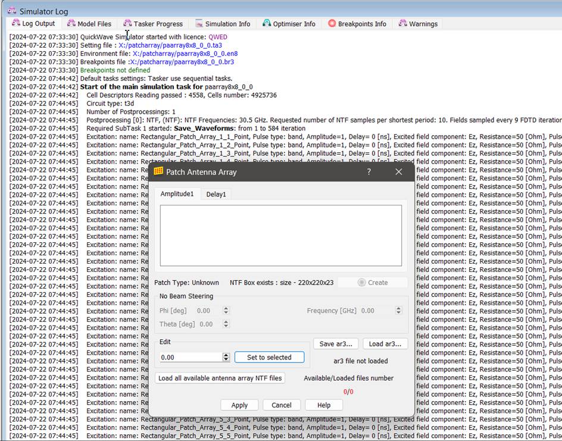The width and height of the screenshot is (562, 441).
Task: Click the Frequency [GHz] value field
Action: pyautogui.click(x=377, y=311)
